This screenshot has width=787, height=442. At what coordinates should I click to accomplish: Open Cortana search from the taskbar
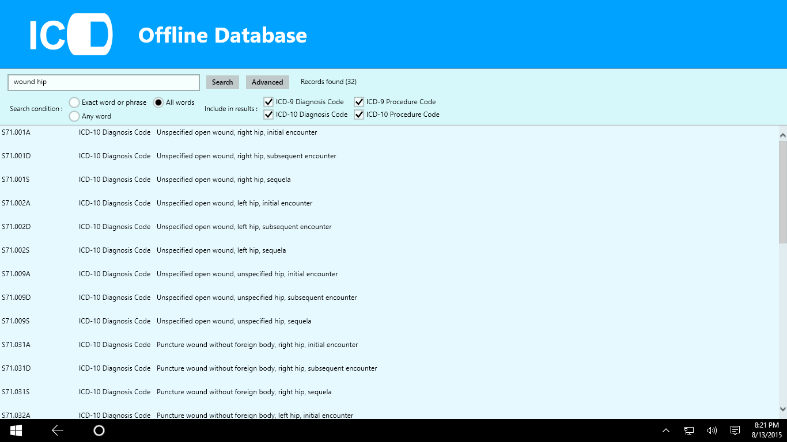99,430
